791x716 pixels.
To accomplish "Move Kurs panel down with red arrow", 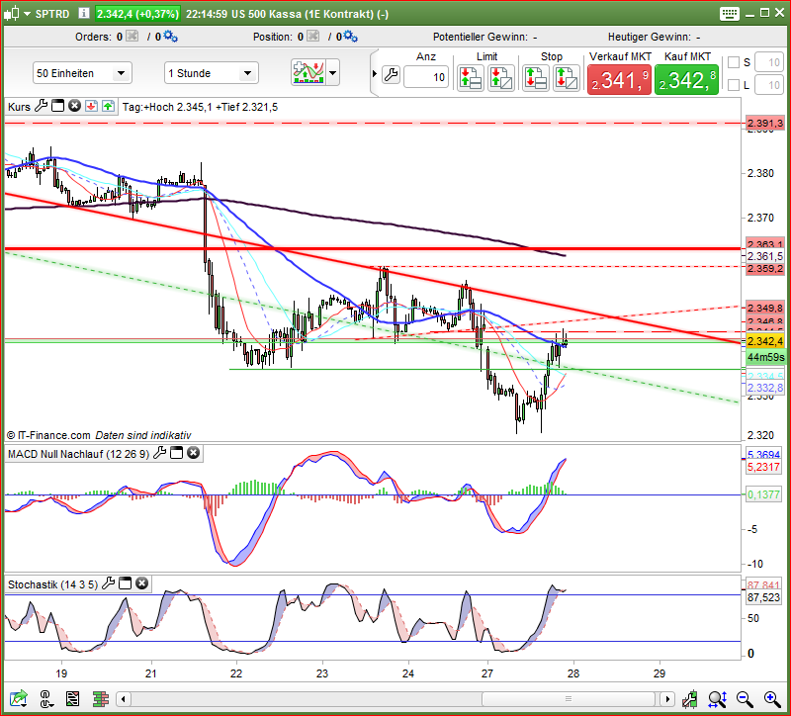I will click(91, 106).
